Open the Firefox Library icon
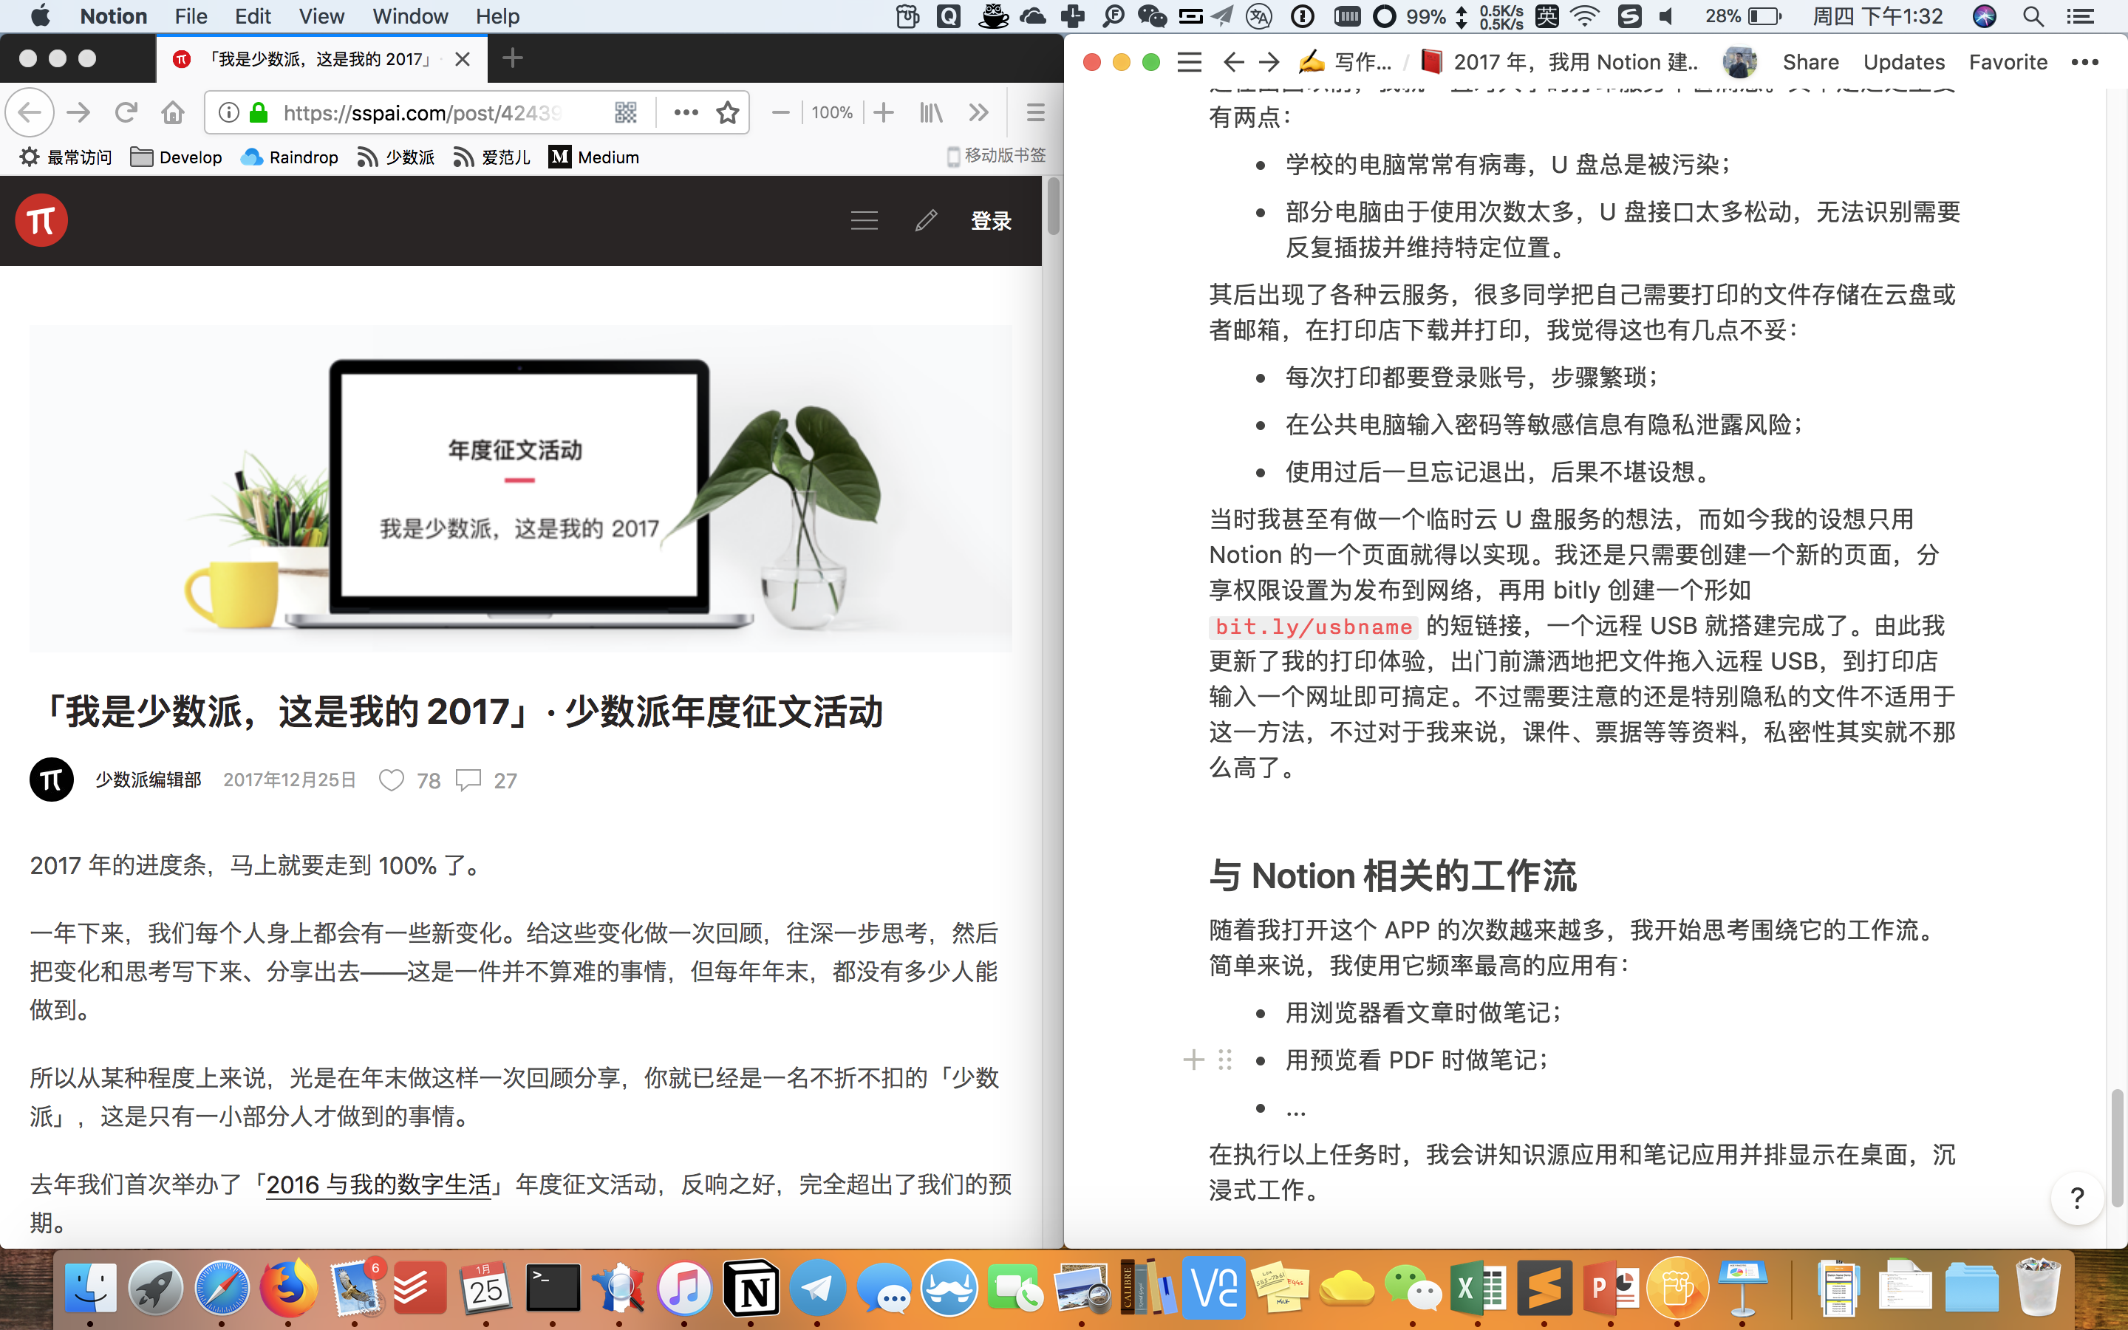 tap(930, 112)
